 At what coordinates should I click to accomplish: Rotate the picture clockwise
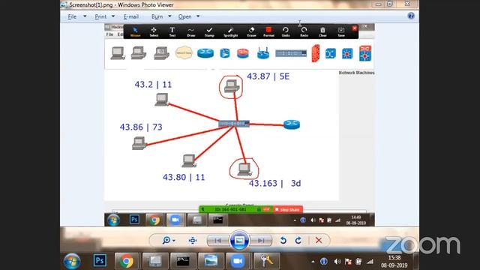pos(298,241)
